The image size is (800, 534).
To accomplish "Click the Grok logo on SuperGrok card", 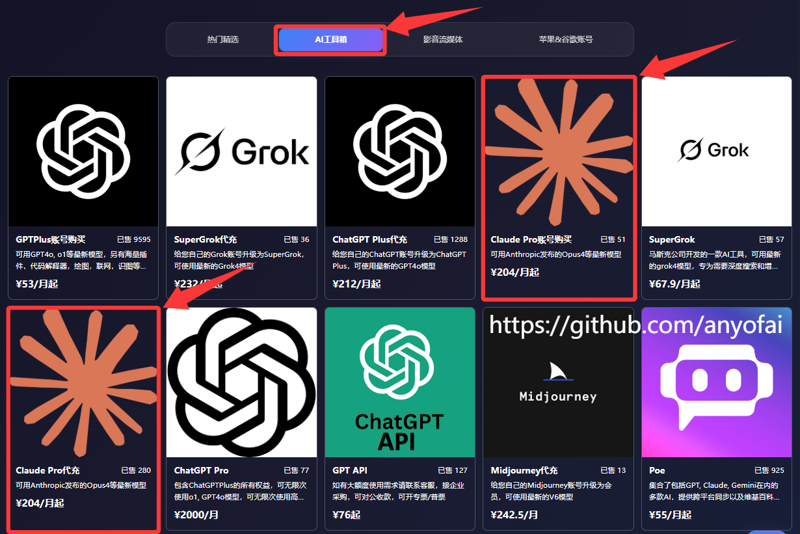I will (713, 150).
